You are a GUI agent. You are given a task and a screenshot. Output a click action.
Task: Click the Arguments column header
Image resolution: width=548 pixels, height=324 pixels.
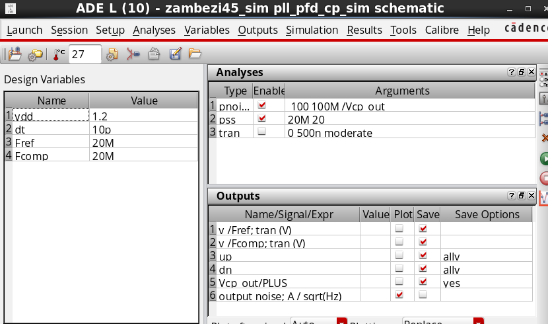click(409, 91)
